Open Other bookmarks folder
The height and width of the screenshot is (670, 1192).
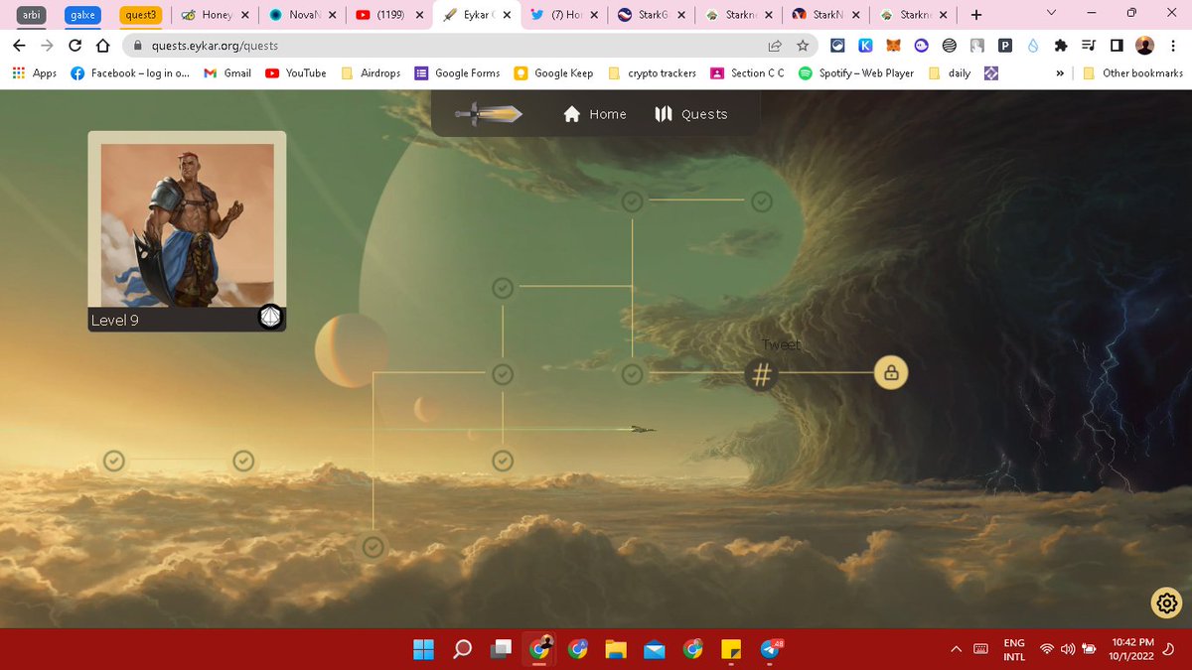[x=1132, y=73]
